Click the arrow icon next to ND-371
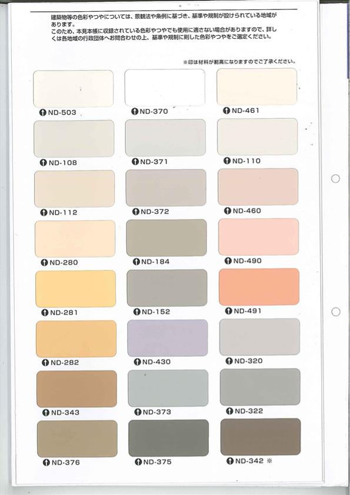Screen dimensions: 350x495 click(135, 162)
